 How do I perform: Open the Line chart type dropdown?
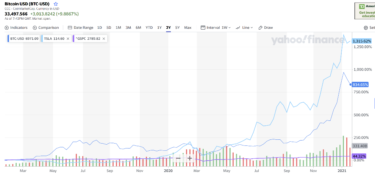244,28
